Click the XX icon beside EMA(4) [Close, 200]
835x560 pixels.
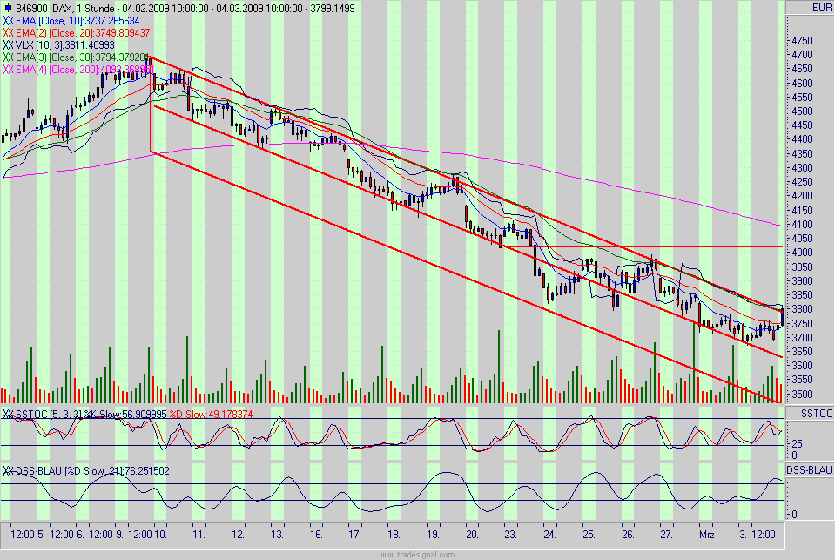pyautogui.click(x=7, y=66)
